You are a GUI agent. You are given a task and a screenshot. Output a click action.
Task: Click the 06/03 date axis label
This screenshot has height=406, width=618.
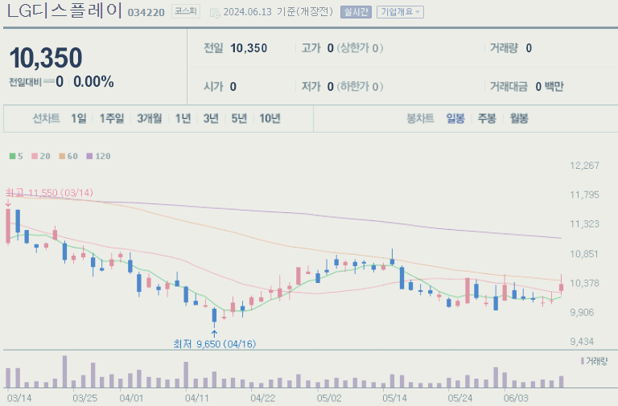(516, 398)
